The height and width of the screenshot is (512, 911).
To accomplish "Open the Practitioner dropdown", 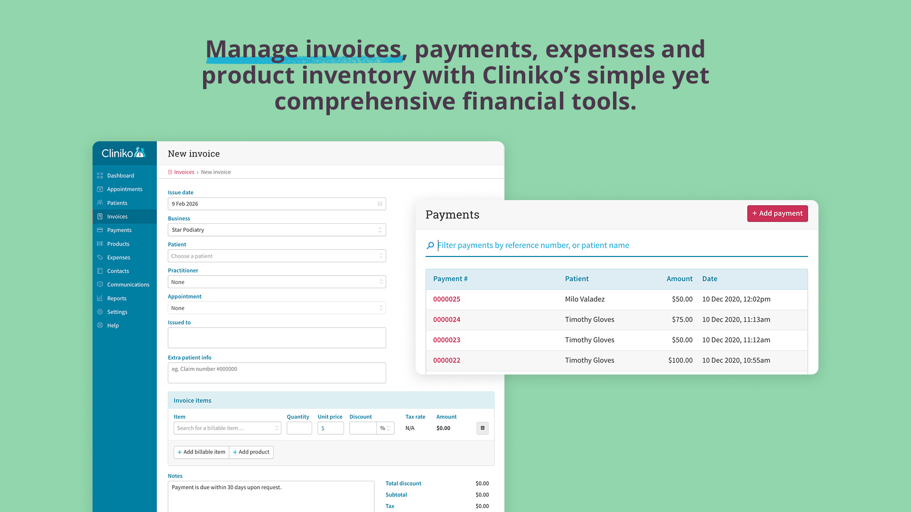I will 277,282.
